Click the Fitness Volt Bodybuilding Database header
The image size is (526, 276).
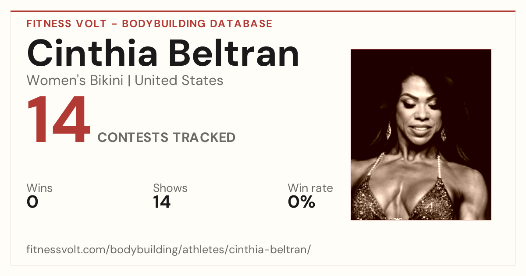coord(149,24)
